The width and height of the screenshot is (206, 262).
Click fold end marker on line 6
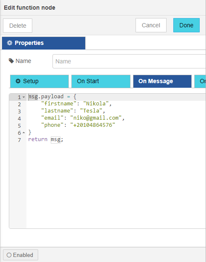[x=24, y=133]
